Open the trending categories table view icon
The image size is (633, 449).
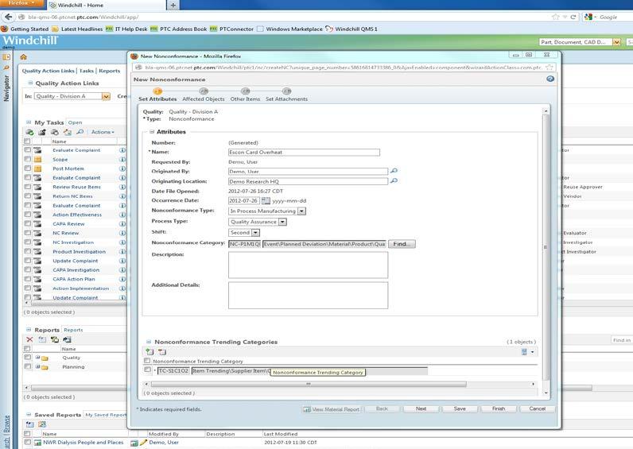(524, 352)
